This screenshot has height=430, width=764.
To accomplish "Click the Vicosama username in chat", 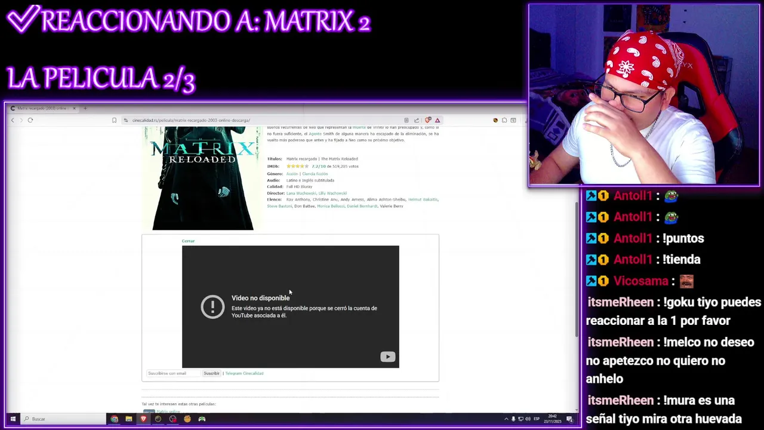I will pyautogui.click(x=640, y=281).
